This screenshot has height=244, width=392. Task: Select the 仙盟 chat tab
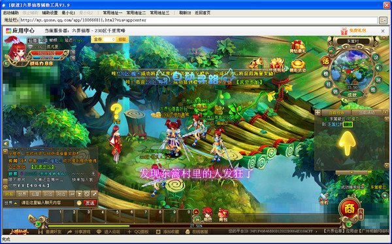tap(35, 194)
